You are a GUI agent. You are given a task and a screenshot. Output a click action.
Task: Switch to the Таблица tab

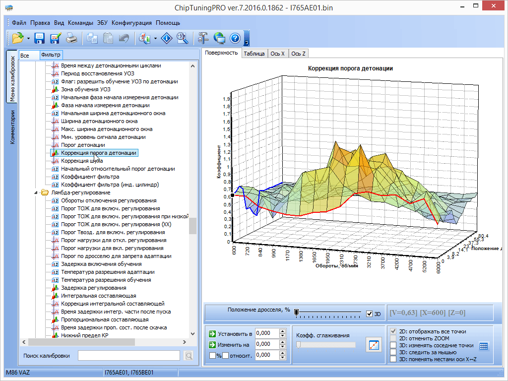[x=254, y=54]
